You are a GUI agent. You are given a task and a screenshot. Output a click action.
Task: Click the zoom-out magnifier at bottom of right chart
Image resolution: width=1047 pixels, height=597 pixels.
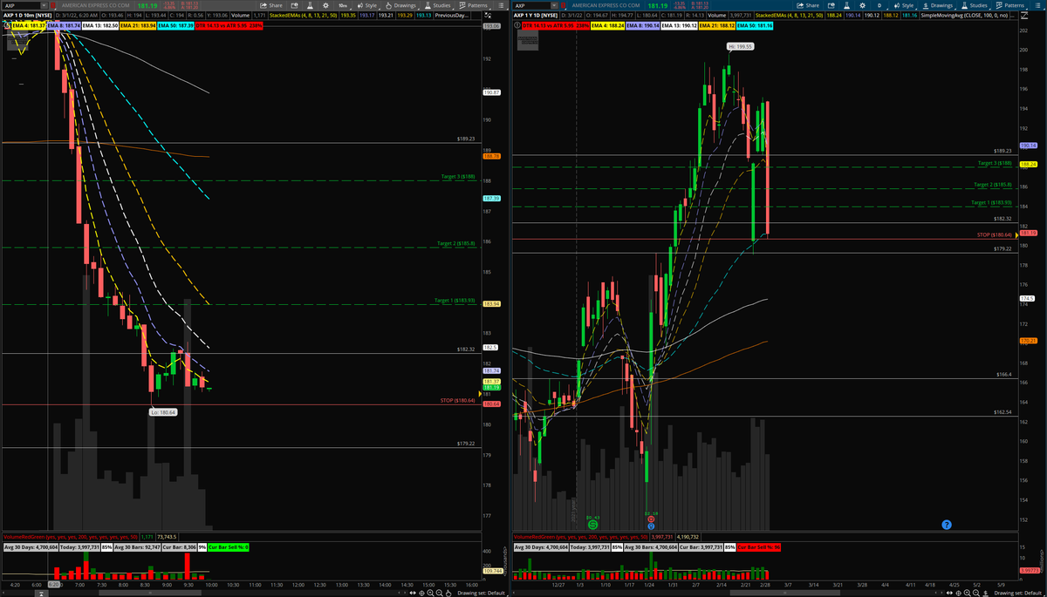coord(976,594)
